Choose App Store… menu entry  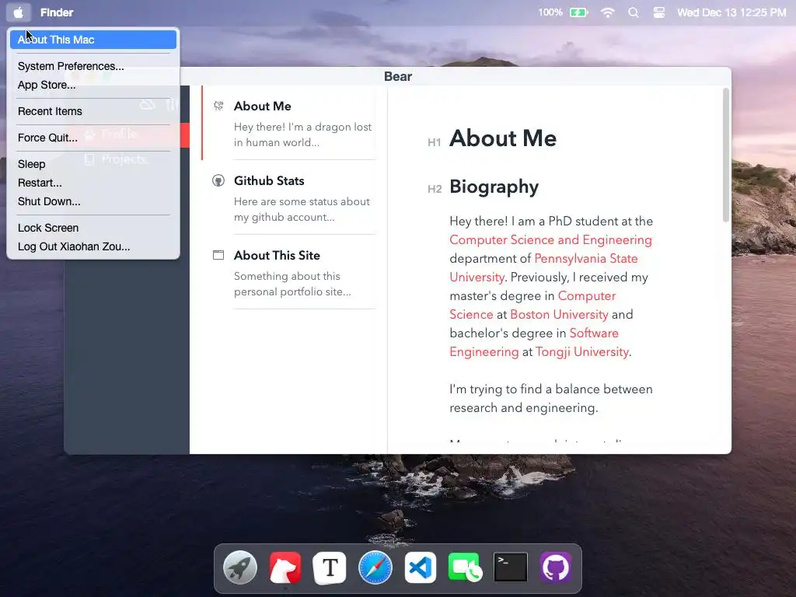[93, 85]
